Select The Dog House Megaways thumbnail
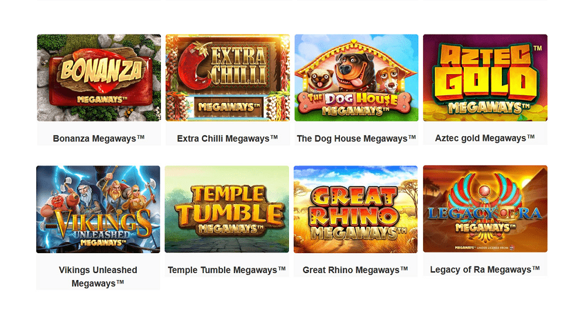Image resolution: width=585 pixels, height=318 pixels. click(x=356, y=78)
